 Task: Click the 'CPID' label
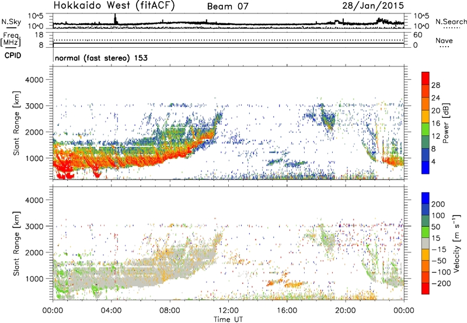(x=13, y=55)
